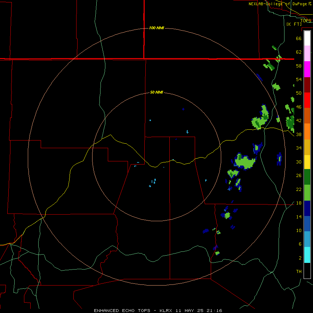Click the 'ENHANCED ECHO TOPS' product title
Screen dimensions: 313x313
point(122,311)
